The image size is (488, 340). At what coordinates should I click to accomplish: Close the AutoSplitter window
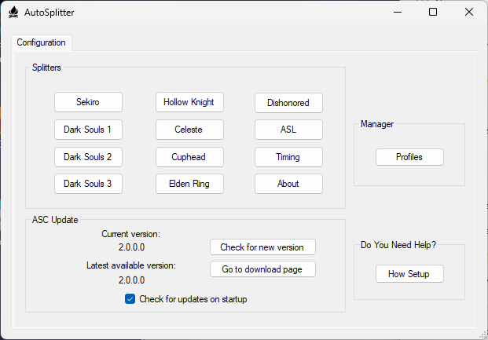pyautogui.click(x=469, y=12)
